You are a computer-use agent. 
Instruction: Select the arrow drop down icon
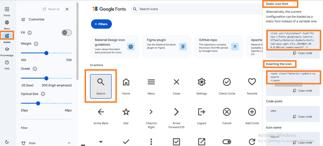tap(101, 142)
